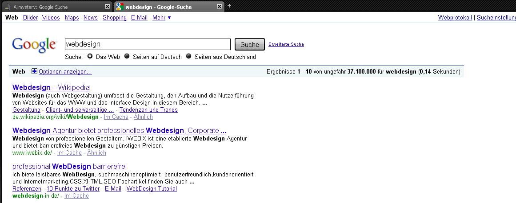Screen dimensions: 516x203
Task: Close the Allmystery: Google Suche tab
Action: (x=107, y=7)
